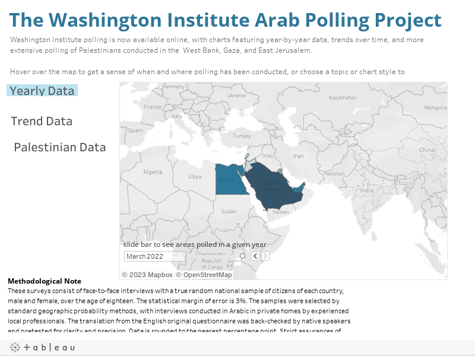Switch to Trend Data
This screenshot has height=356, width=475.
click(x=42, y=121)
